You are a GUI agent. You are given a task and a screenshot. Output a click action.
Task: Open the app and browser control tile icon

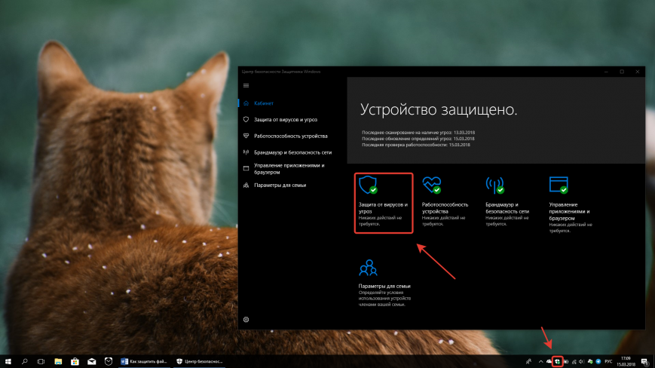[559, 185]
